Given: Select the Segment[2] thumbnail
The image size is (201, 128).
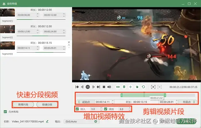Looking at the screenshot, I should 7,29.
